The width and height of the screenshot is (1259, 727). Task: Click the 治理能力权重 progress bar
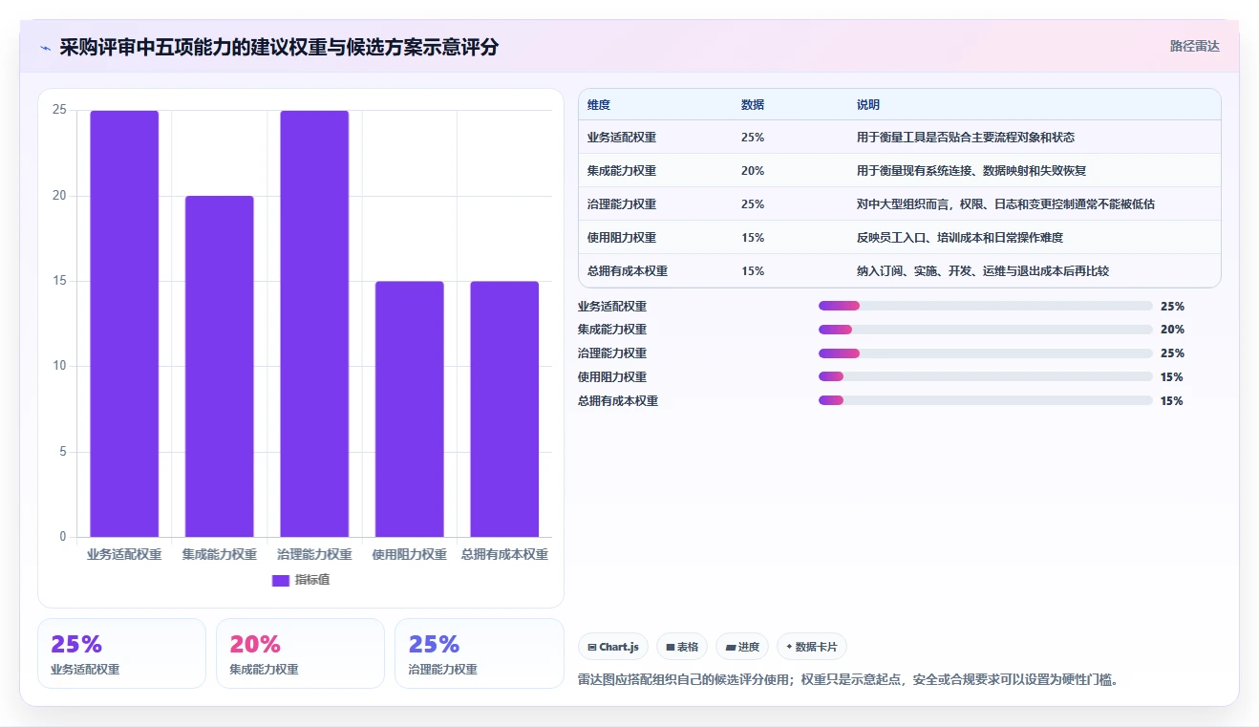[x=986, y=353]
